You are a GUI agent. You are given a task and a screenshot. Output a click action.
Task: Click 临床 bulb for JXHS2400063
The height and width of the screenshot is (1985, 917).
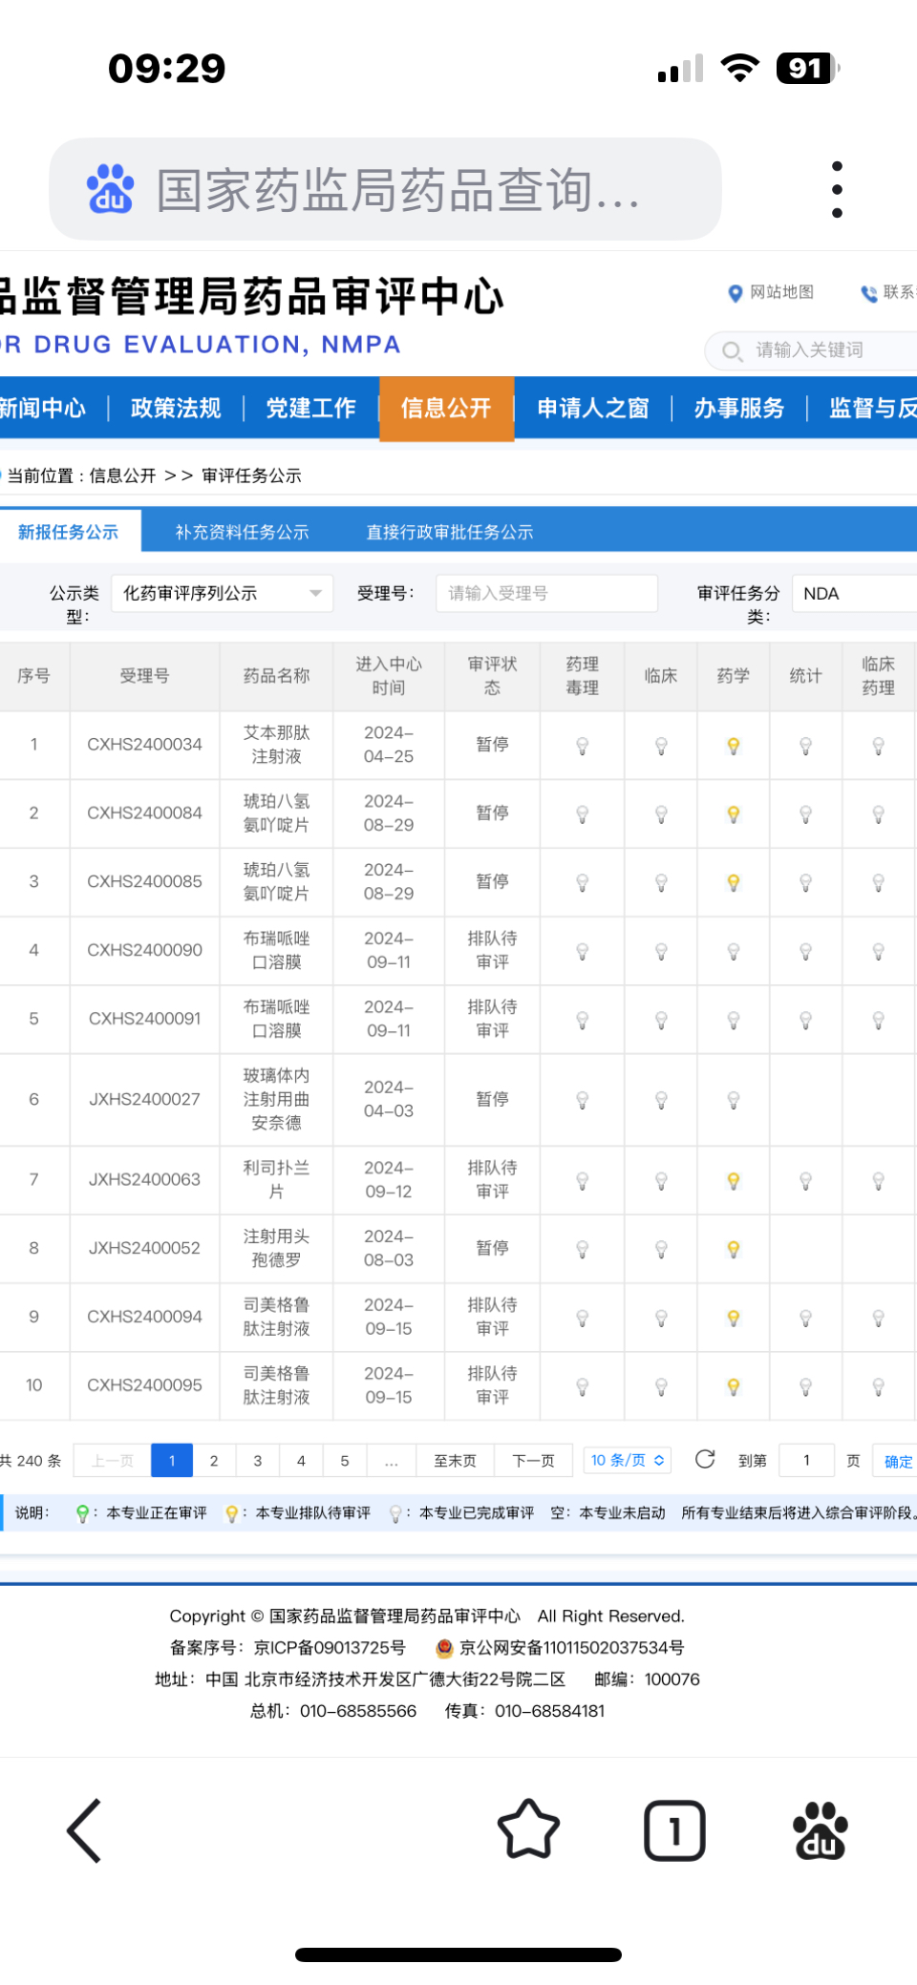click(661, 1181)
